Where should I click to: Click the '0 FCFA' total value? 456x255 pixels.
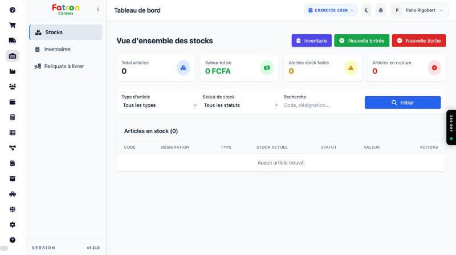point(218,71)
